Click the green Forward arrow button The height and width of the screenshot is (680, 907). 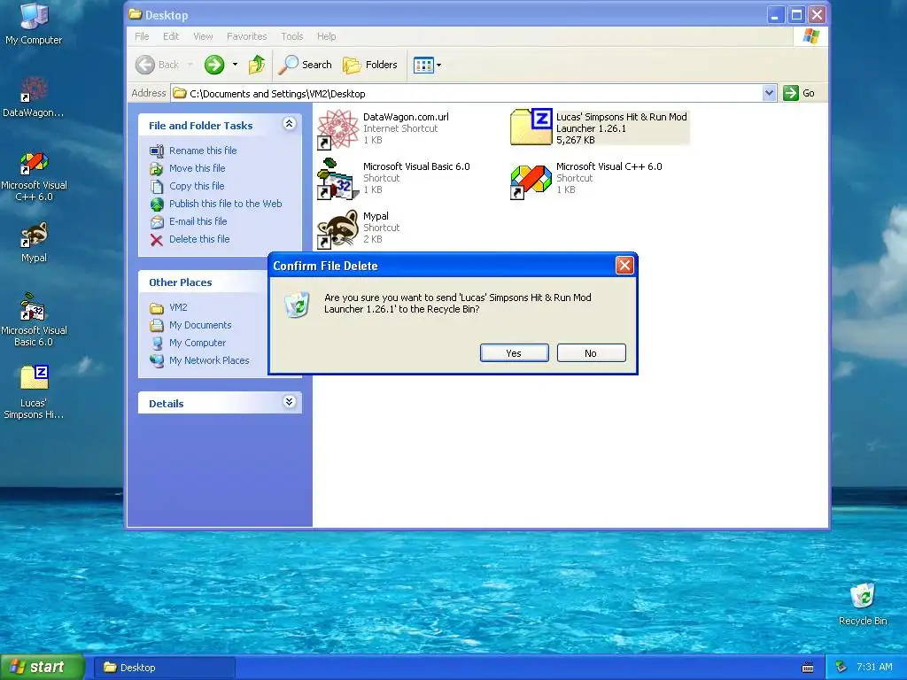pyautogui.click(x=214, y=65)
